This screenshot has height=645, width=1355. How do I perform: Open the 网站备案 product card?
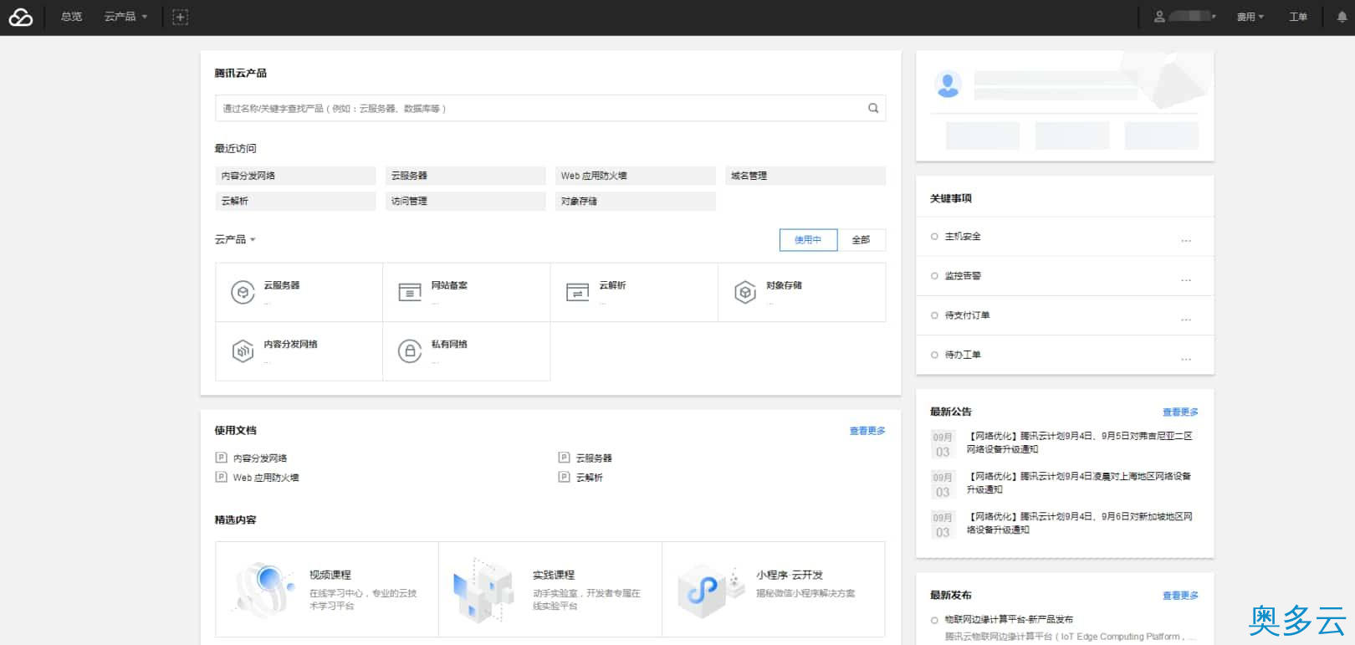[467, 292]
